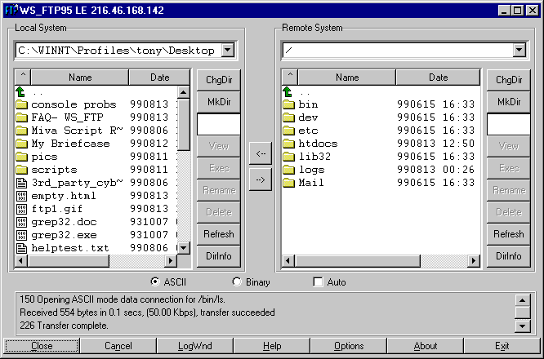This screenshot has width=544, height=359.
Task: Click the local Refresh button
Action: (219, 234)
